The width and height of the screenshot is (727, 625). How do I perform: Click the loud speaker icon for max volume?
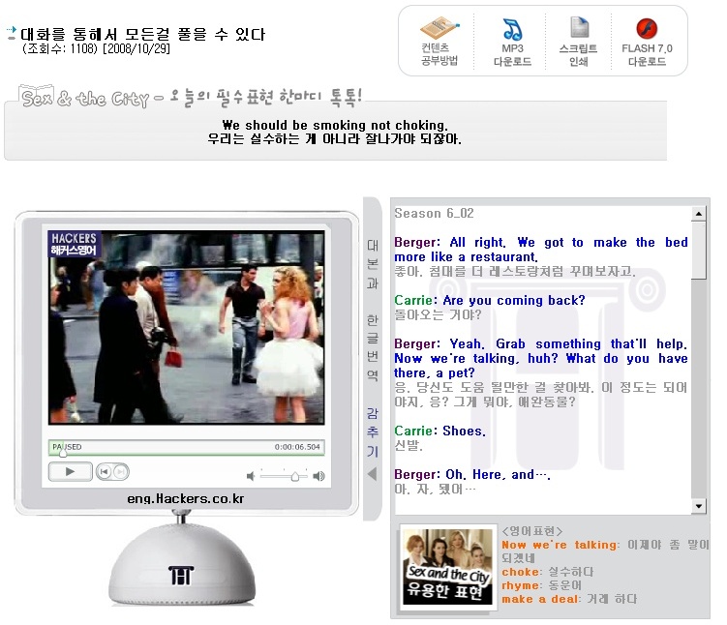tap(319, 476)
